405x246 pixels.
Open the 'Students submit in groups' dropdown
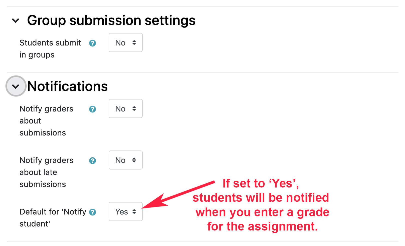pos(125,43)
